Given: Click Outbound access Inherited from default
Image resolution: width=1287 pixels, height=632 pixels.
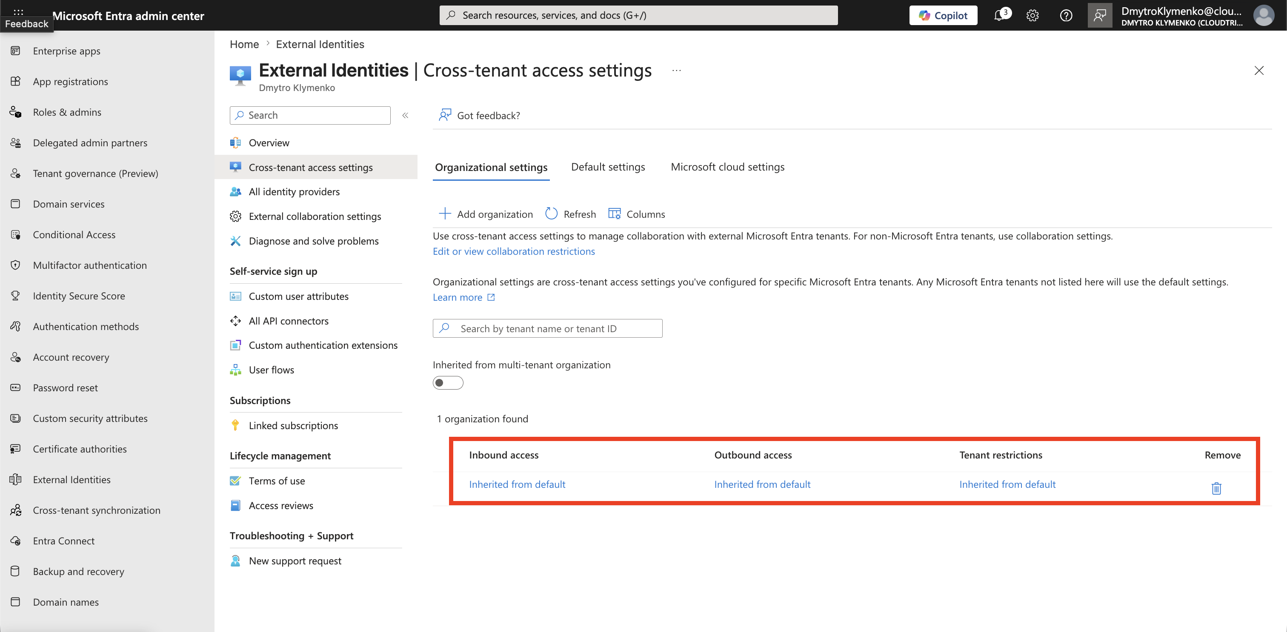Looking at the screenshot, I should [x=762, y=484].
